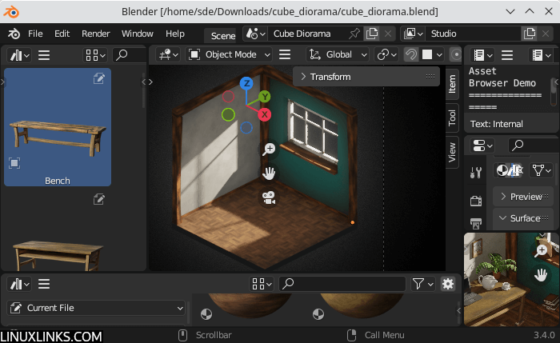Screen dimensions: 560x343
Task: Click the pan hand in the small viewport
Action: tap(541, 275)
